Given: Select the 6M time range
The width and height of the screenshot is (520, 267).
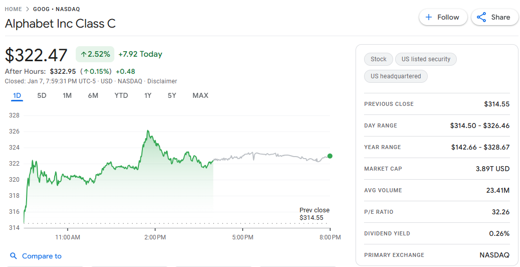Looking at the screenshot, I should 93,95.
